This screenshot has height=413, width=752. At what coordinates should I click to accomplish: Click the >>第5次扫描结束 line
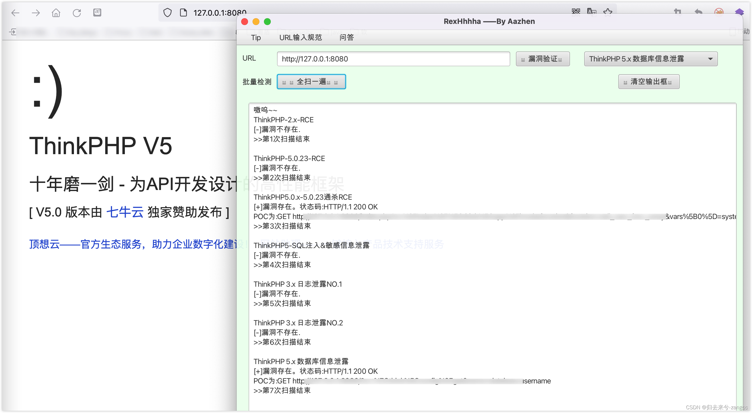282,303
